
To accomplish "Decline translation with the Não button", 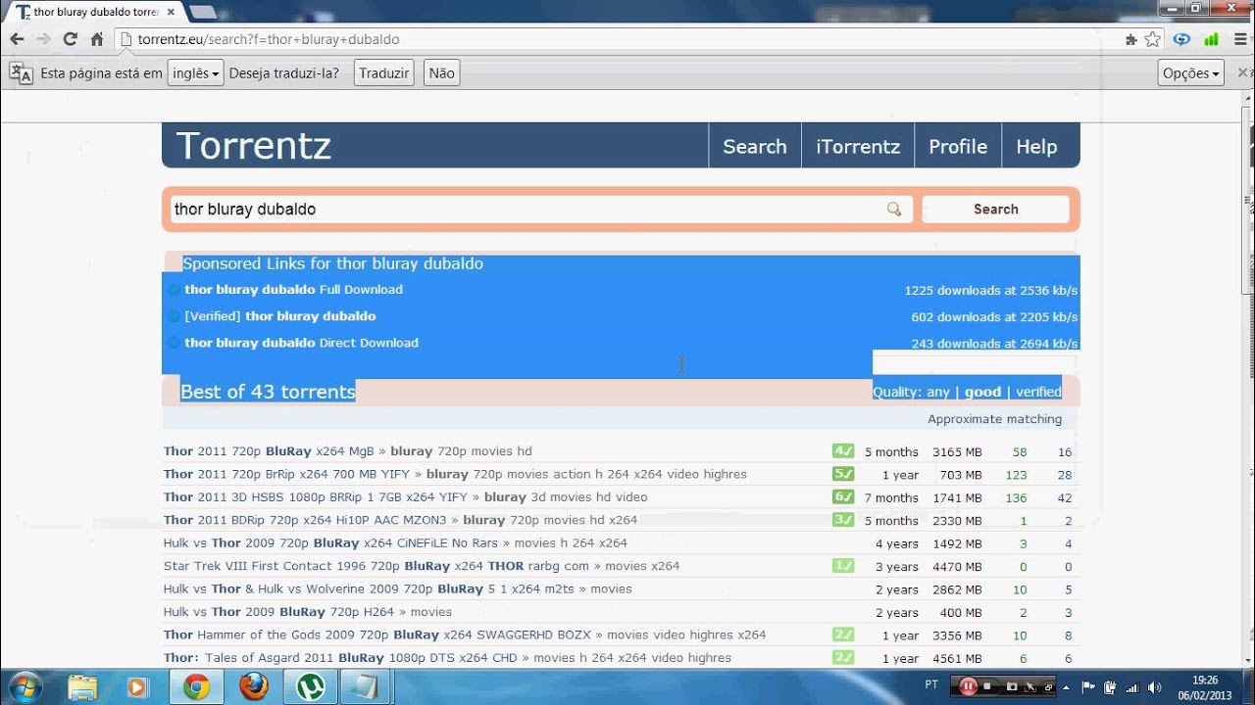I will point(442,73).
